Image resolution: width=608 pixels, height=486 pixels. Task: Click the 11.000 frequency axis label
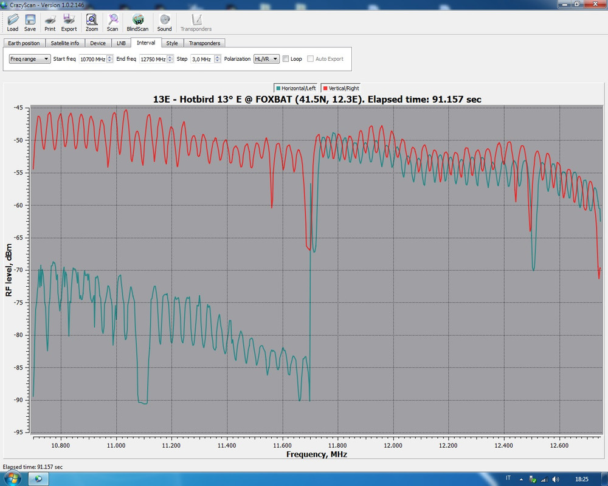coord(116,445)
